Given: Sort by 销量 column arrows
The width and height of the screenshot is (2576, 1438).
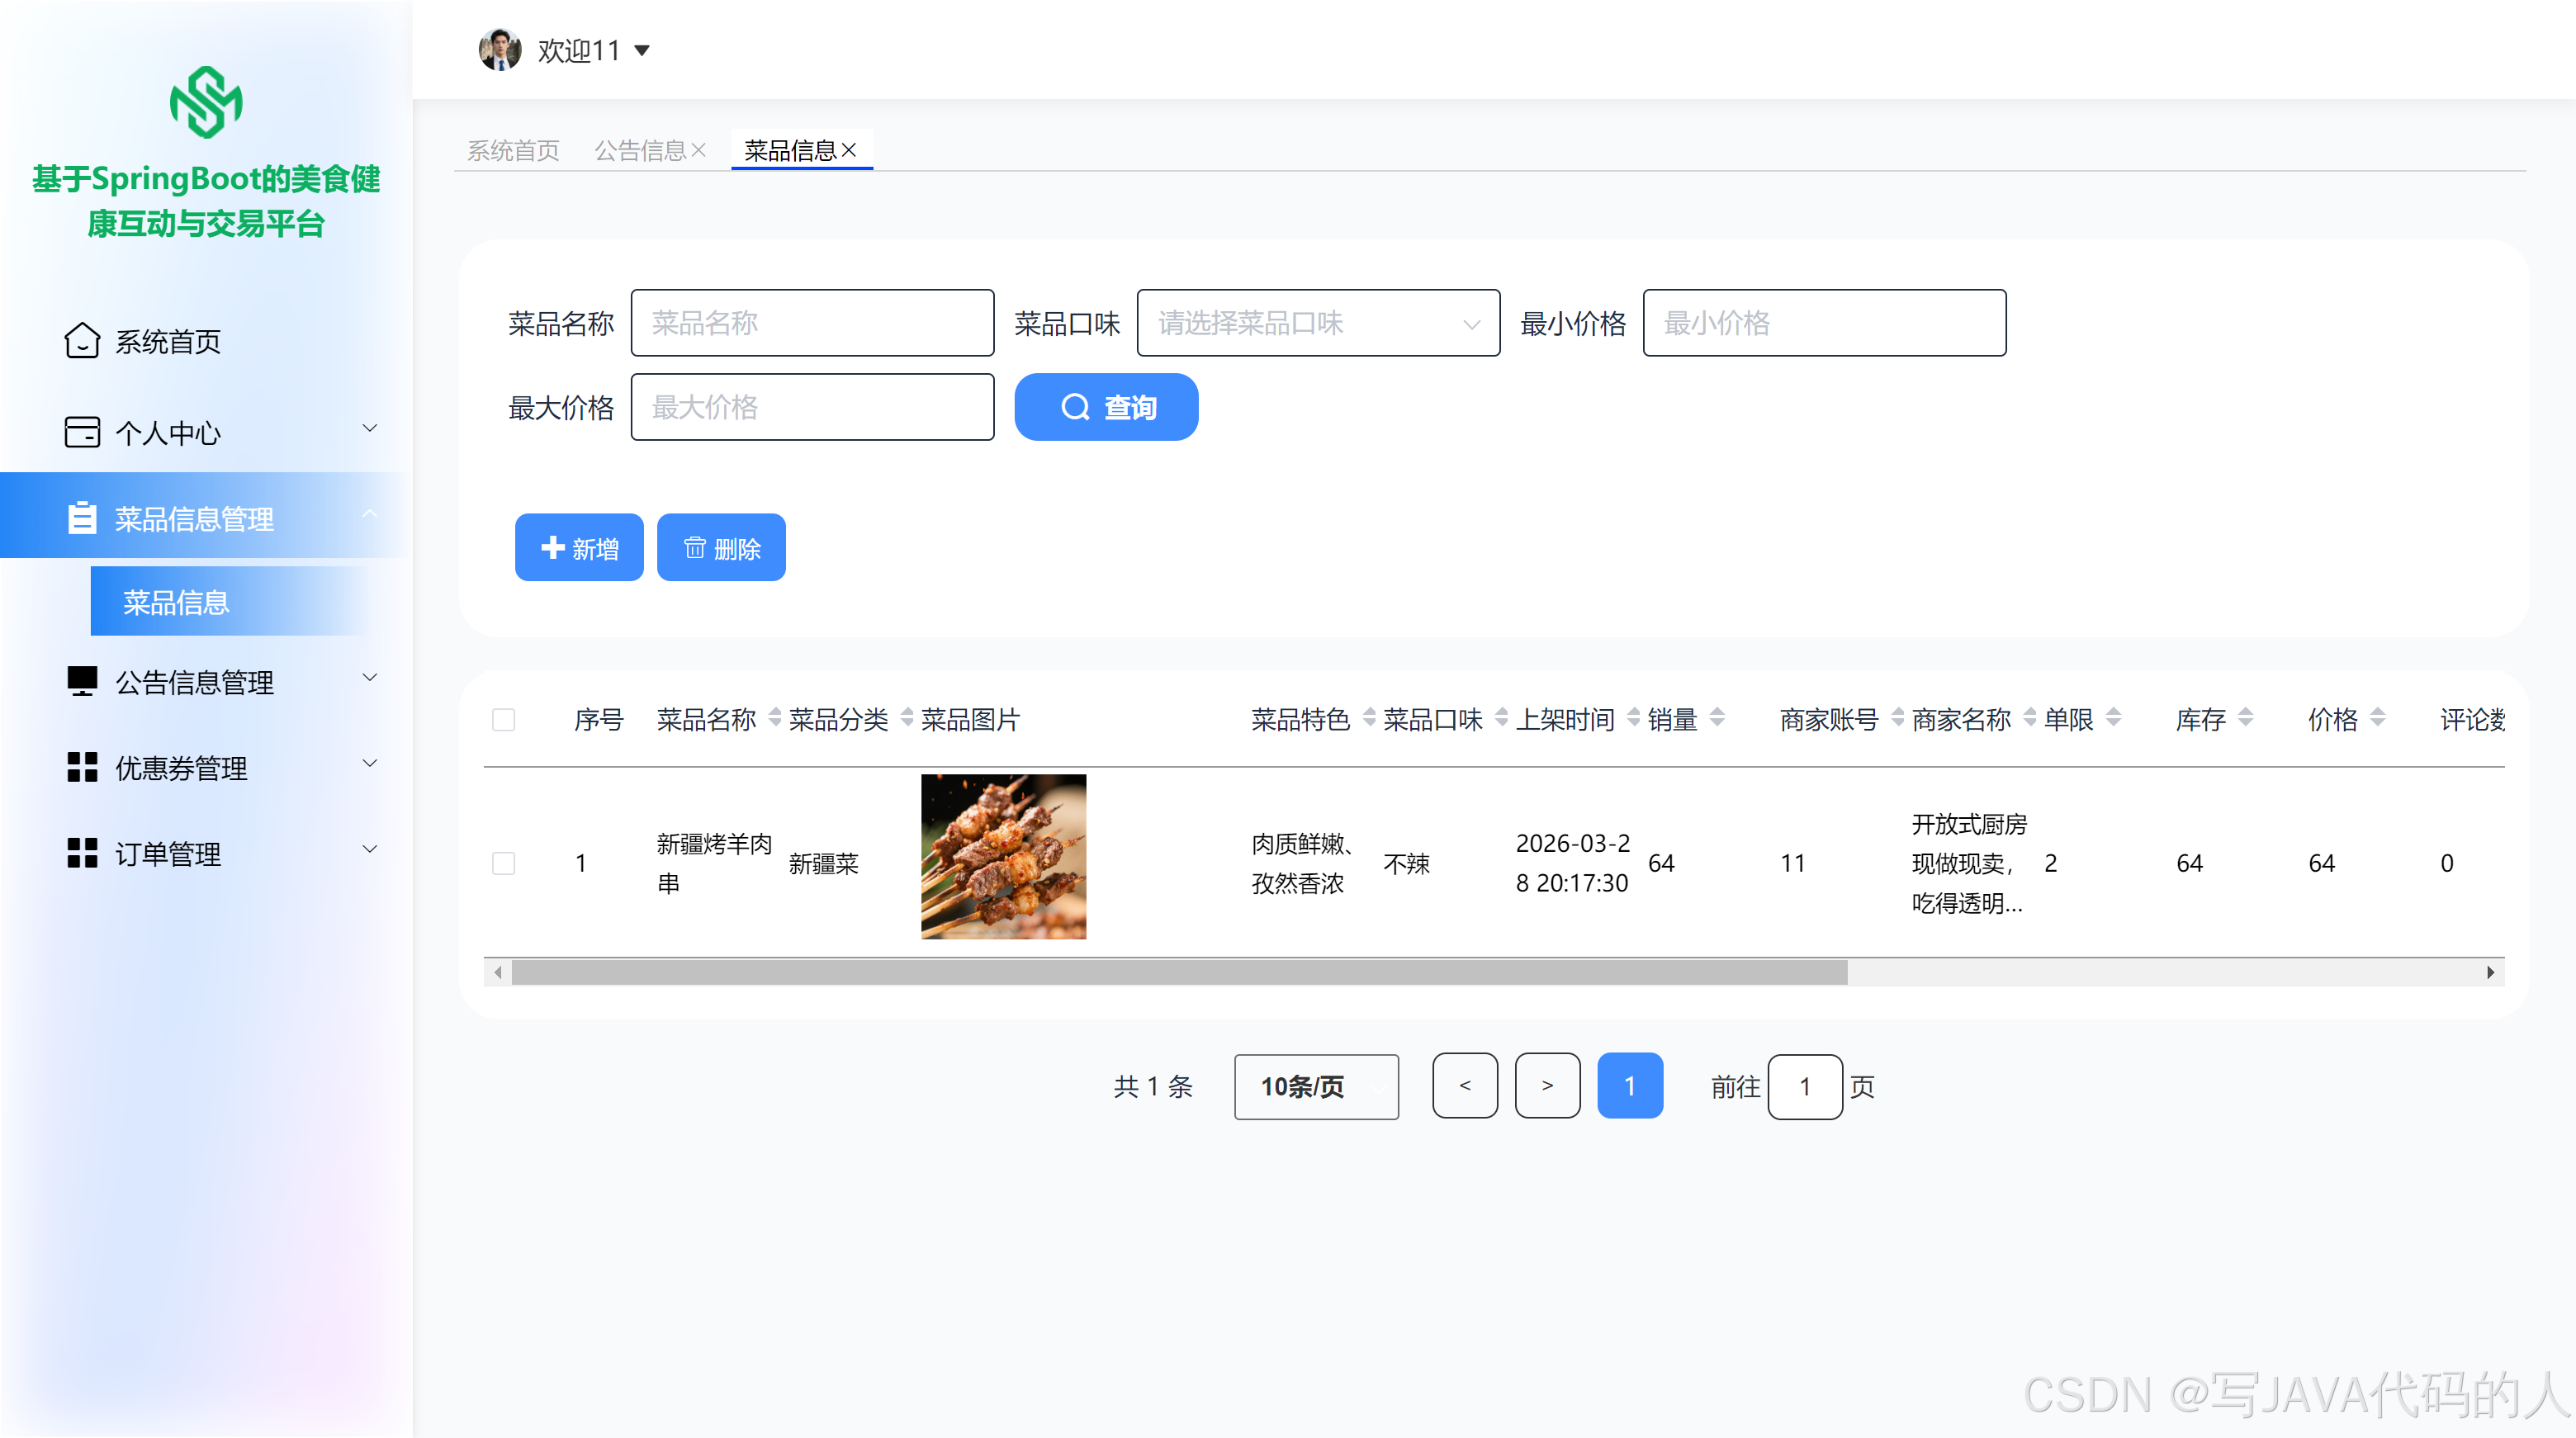Looking at the screenshot, I should (x=1717, y=718).
